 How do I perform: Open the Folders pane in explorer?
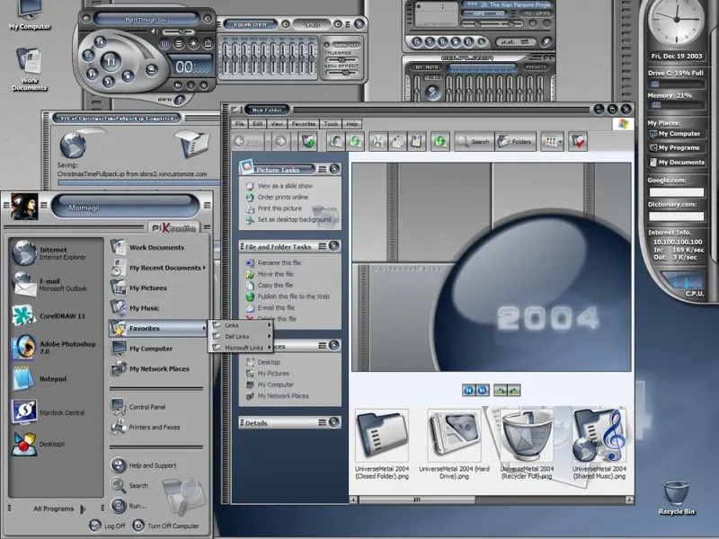tap(516, 141)
